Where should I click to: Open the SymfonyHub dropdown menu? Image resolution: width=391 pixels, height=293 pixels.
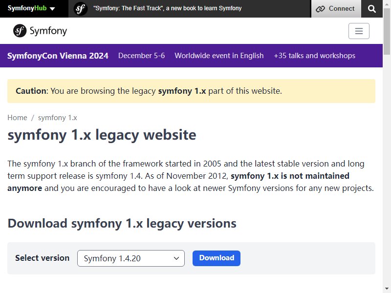[x=31, y=8]
